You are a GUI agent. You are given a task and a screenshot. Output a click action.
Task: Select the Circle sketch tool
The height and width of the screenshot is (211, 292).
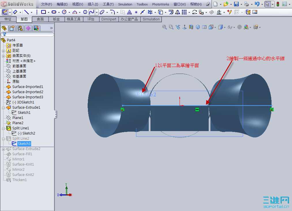64,12
